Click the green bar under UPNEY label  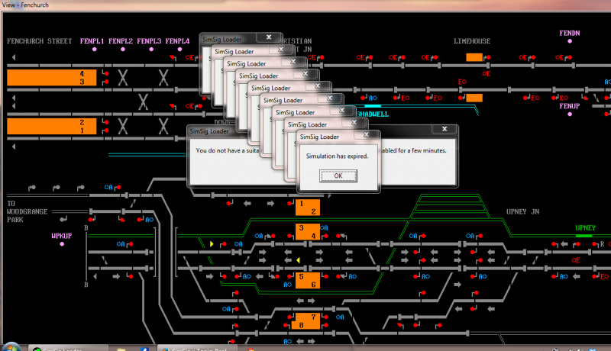point(584,236)
